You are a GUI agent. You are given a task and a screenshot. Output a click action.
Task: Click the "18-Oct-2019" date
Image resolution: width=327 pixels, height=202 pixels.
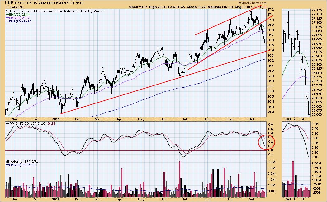(x=14, y=7)
